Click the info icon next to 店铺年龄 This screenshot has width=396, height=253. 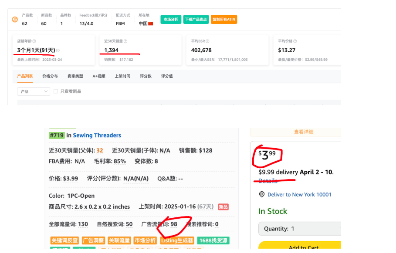35,41
